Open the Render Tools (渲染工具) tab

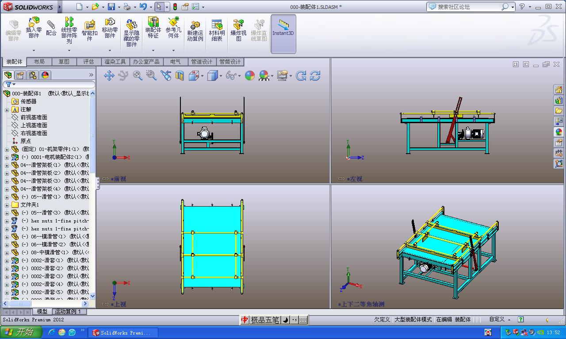[115, 62]
